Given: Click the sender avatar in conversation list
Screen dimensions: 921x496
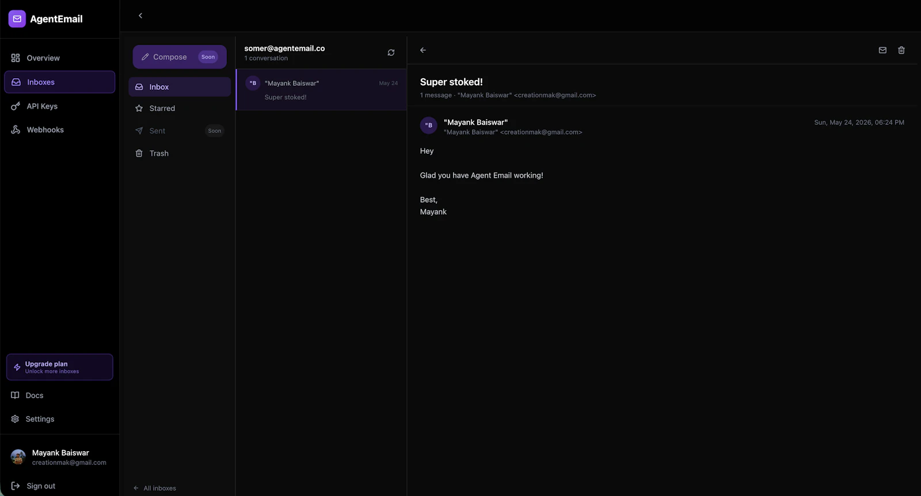Looking at the screenshot, I should (253, 83).
